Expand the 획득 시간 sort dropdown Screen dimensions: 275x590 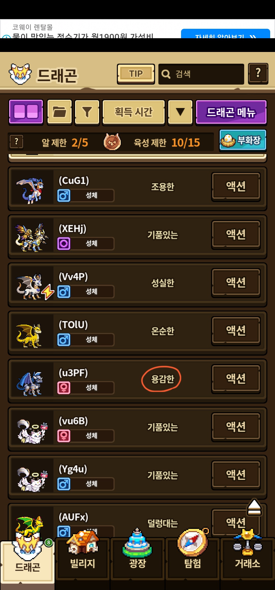pyautogui.click(x=134, y=112)
